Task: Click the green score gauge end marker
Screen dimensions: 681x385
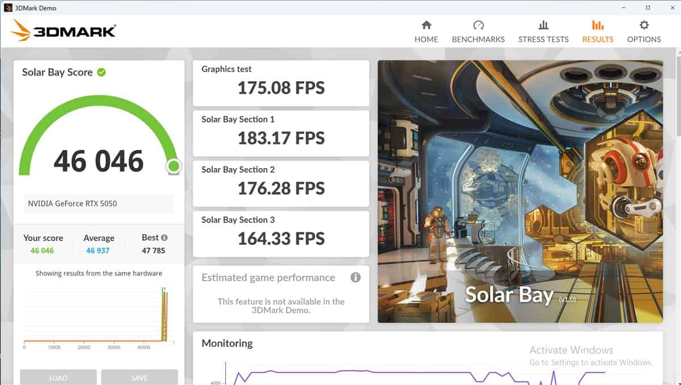Action: click(x=174, y=166)
